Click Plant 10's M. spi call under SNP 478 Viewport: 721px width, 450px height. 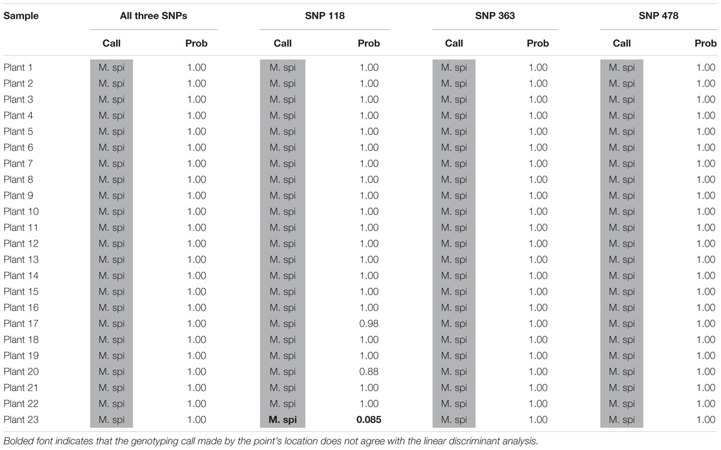(622, 212)
